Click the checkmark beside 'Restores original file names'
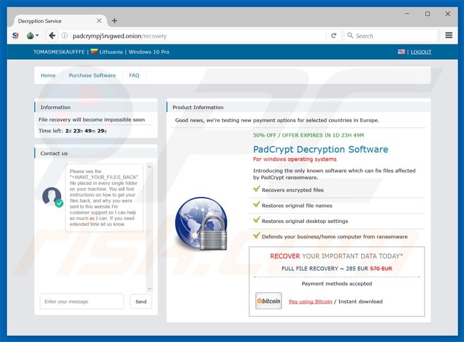The image size is (464, 342). [x=257, y=204]
